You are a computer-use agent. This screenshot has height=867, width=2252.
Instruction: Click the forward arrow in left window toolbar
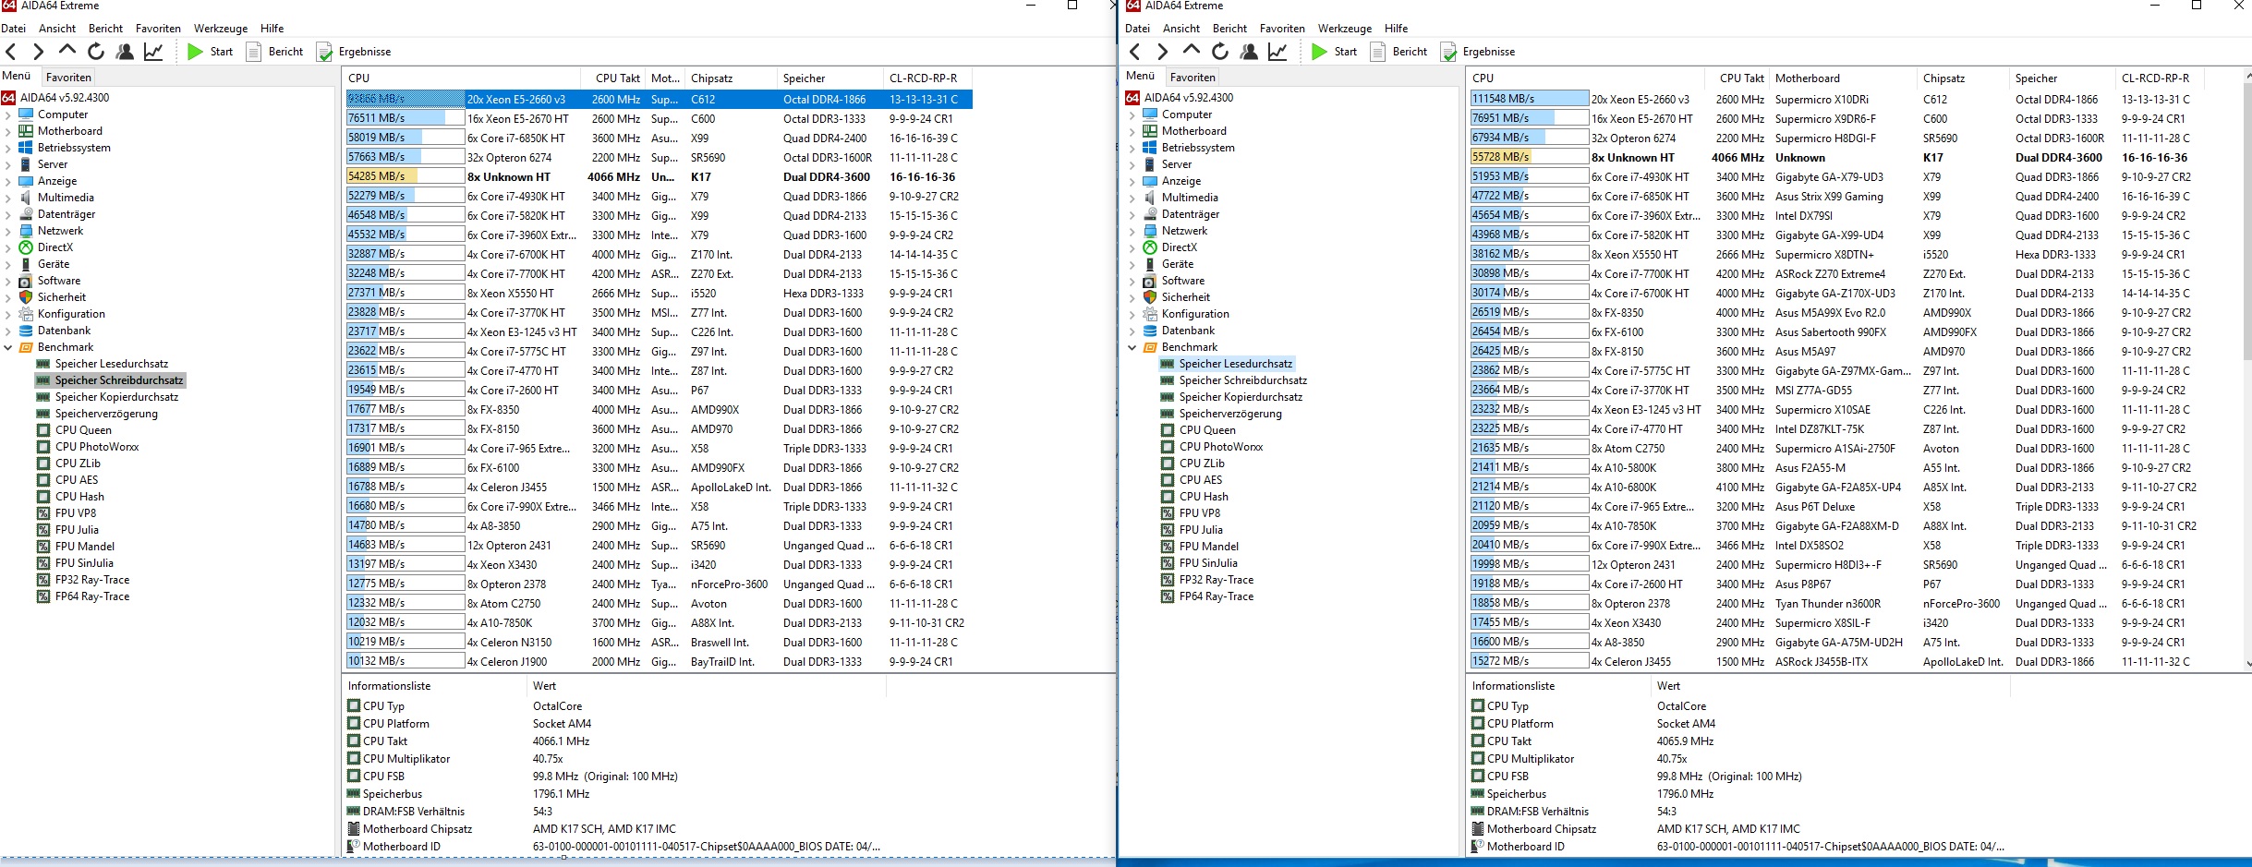coord(38,52)
